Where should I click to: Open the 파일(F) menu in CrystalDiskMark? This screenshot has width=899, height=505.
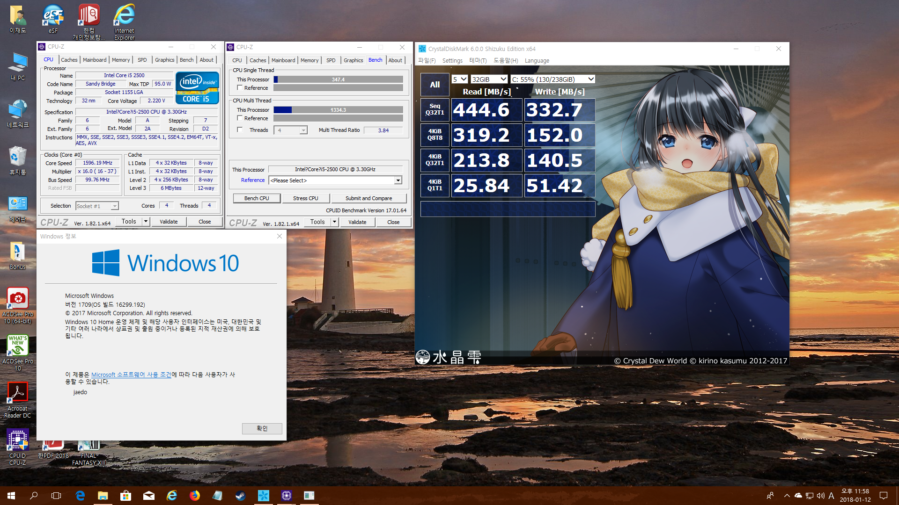point(427,61)
